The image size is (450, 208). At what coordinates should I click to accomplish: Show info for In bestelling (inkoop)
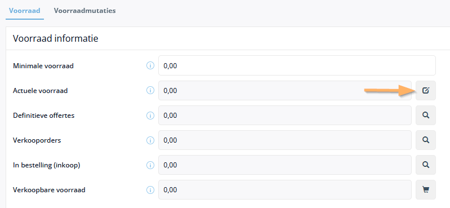[x=150, y=165]
